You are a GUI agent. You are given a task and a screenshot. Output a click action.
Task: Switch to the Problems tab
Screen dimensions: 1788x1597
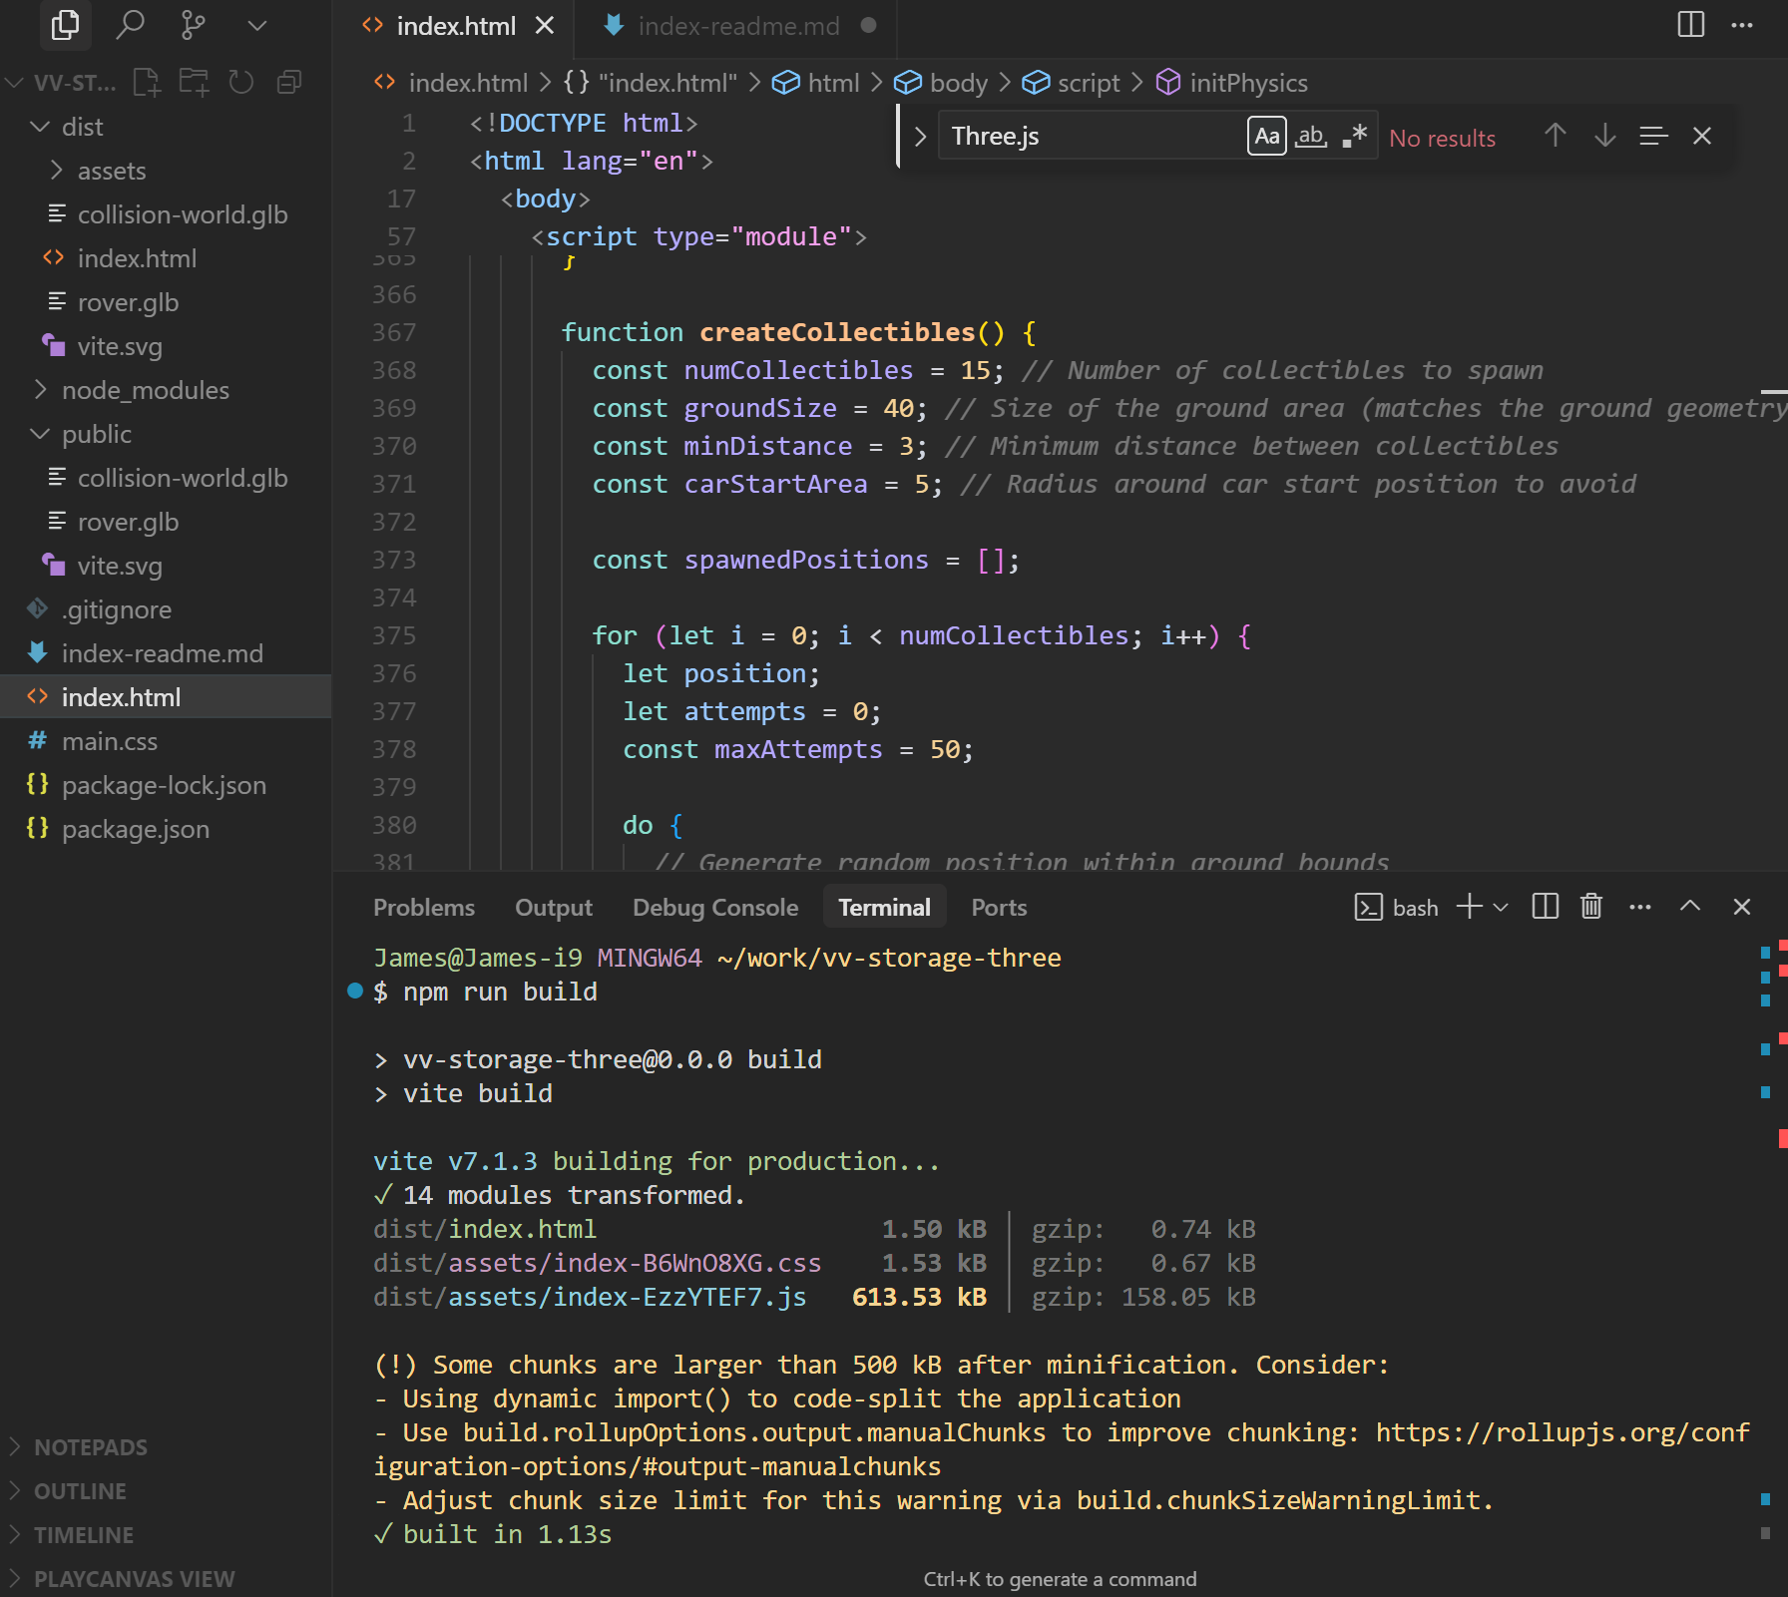pyautogui.click(x=424, y=908)
